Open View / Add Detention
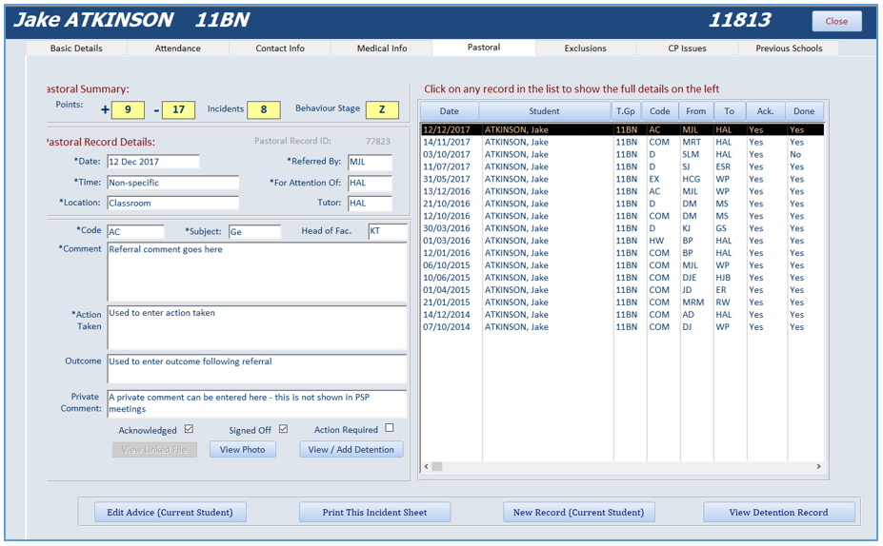This screenshot has width=883, height=546. pyautogui.click(x=351, y=449)
